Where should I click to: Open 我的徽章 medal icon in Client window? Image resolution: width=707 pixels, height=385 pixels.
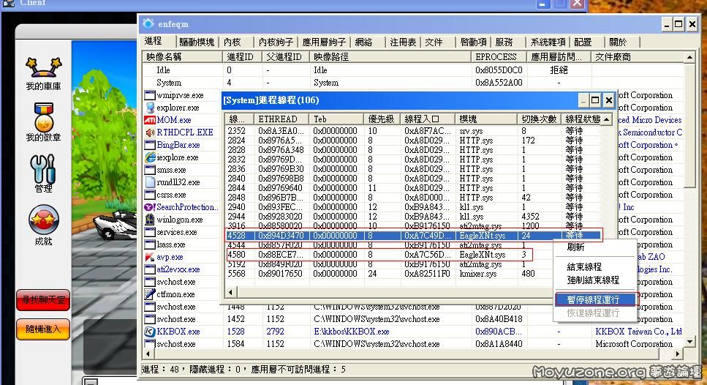[43, 117]
